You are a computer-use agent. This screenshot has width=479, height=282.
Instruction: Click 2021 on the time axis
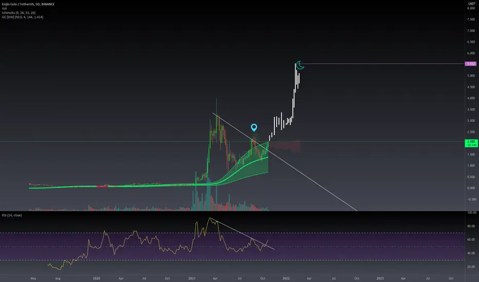[x=192, y=278]
